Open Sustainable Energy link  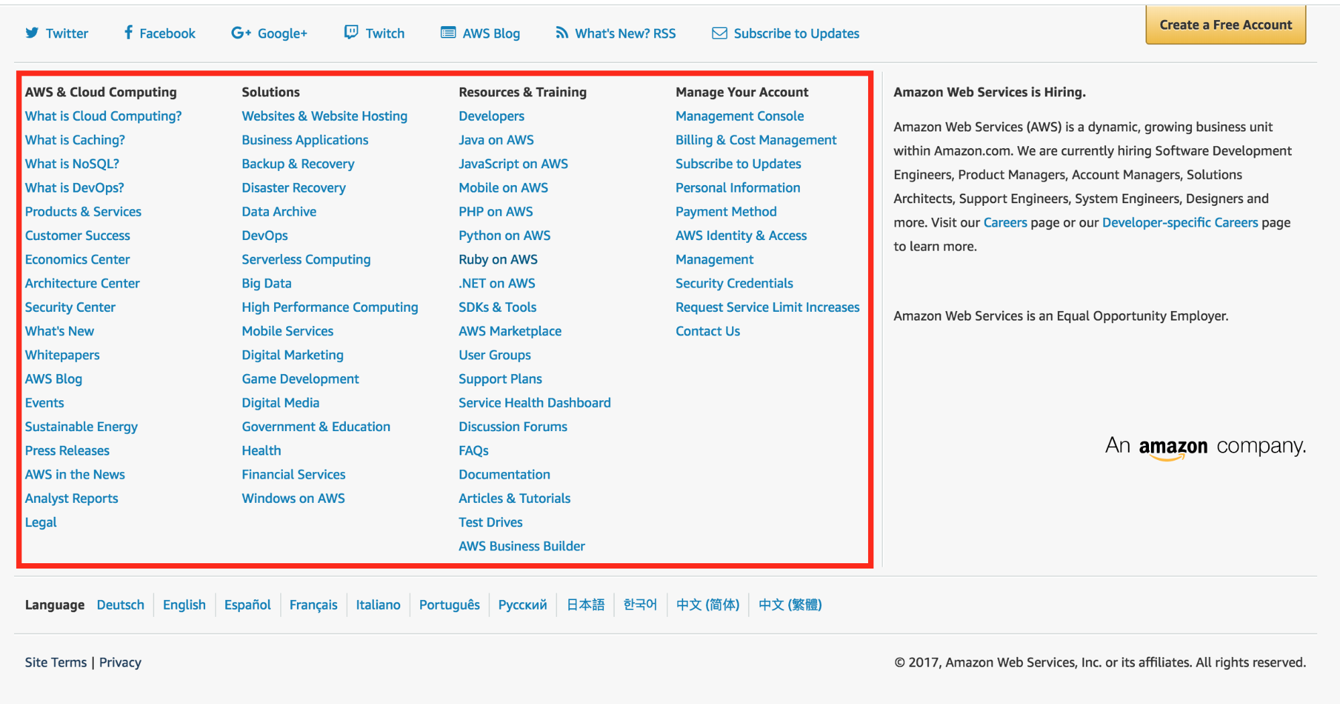tap(81, 427)
